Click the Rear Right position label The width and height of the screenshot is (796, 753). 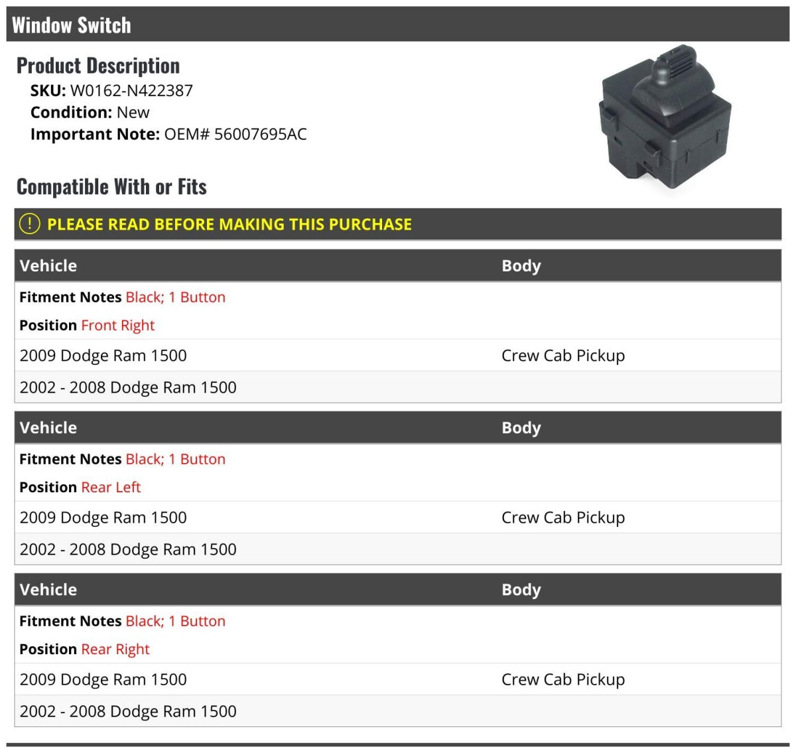115,650
